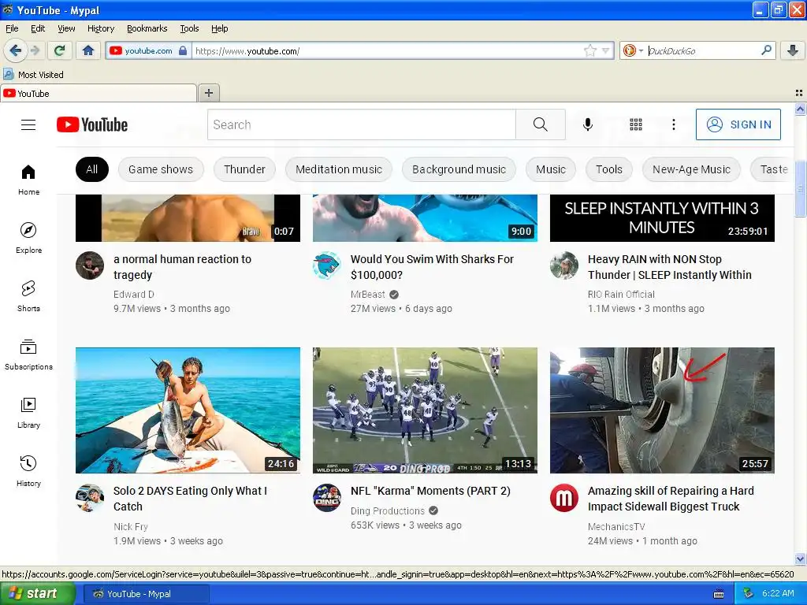
Task: Start voice search with microphone icon
Action: (x=588, y=124)
